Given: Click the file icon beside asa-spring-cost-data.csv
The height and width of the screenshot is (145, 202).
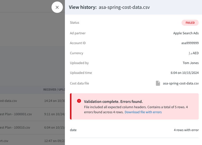Looking at the screenshot, I should pos(158,83).
